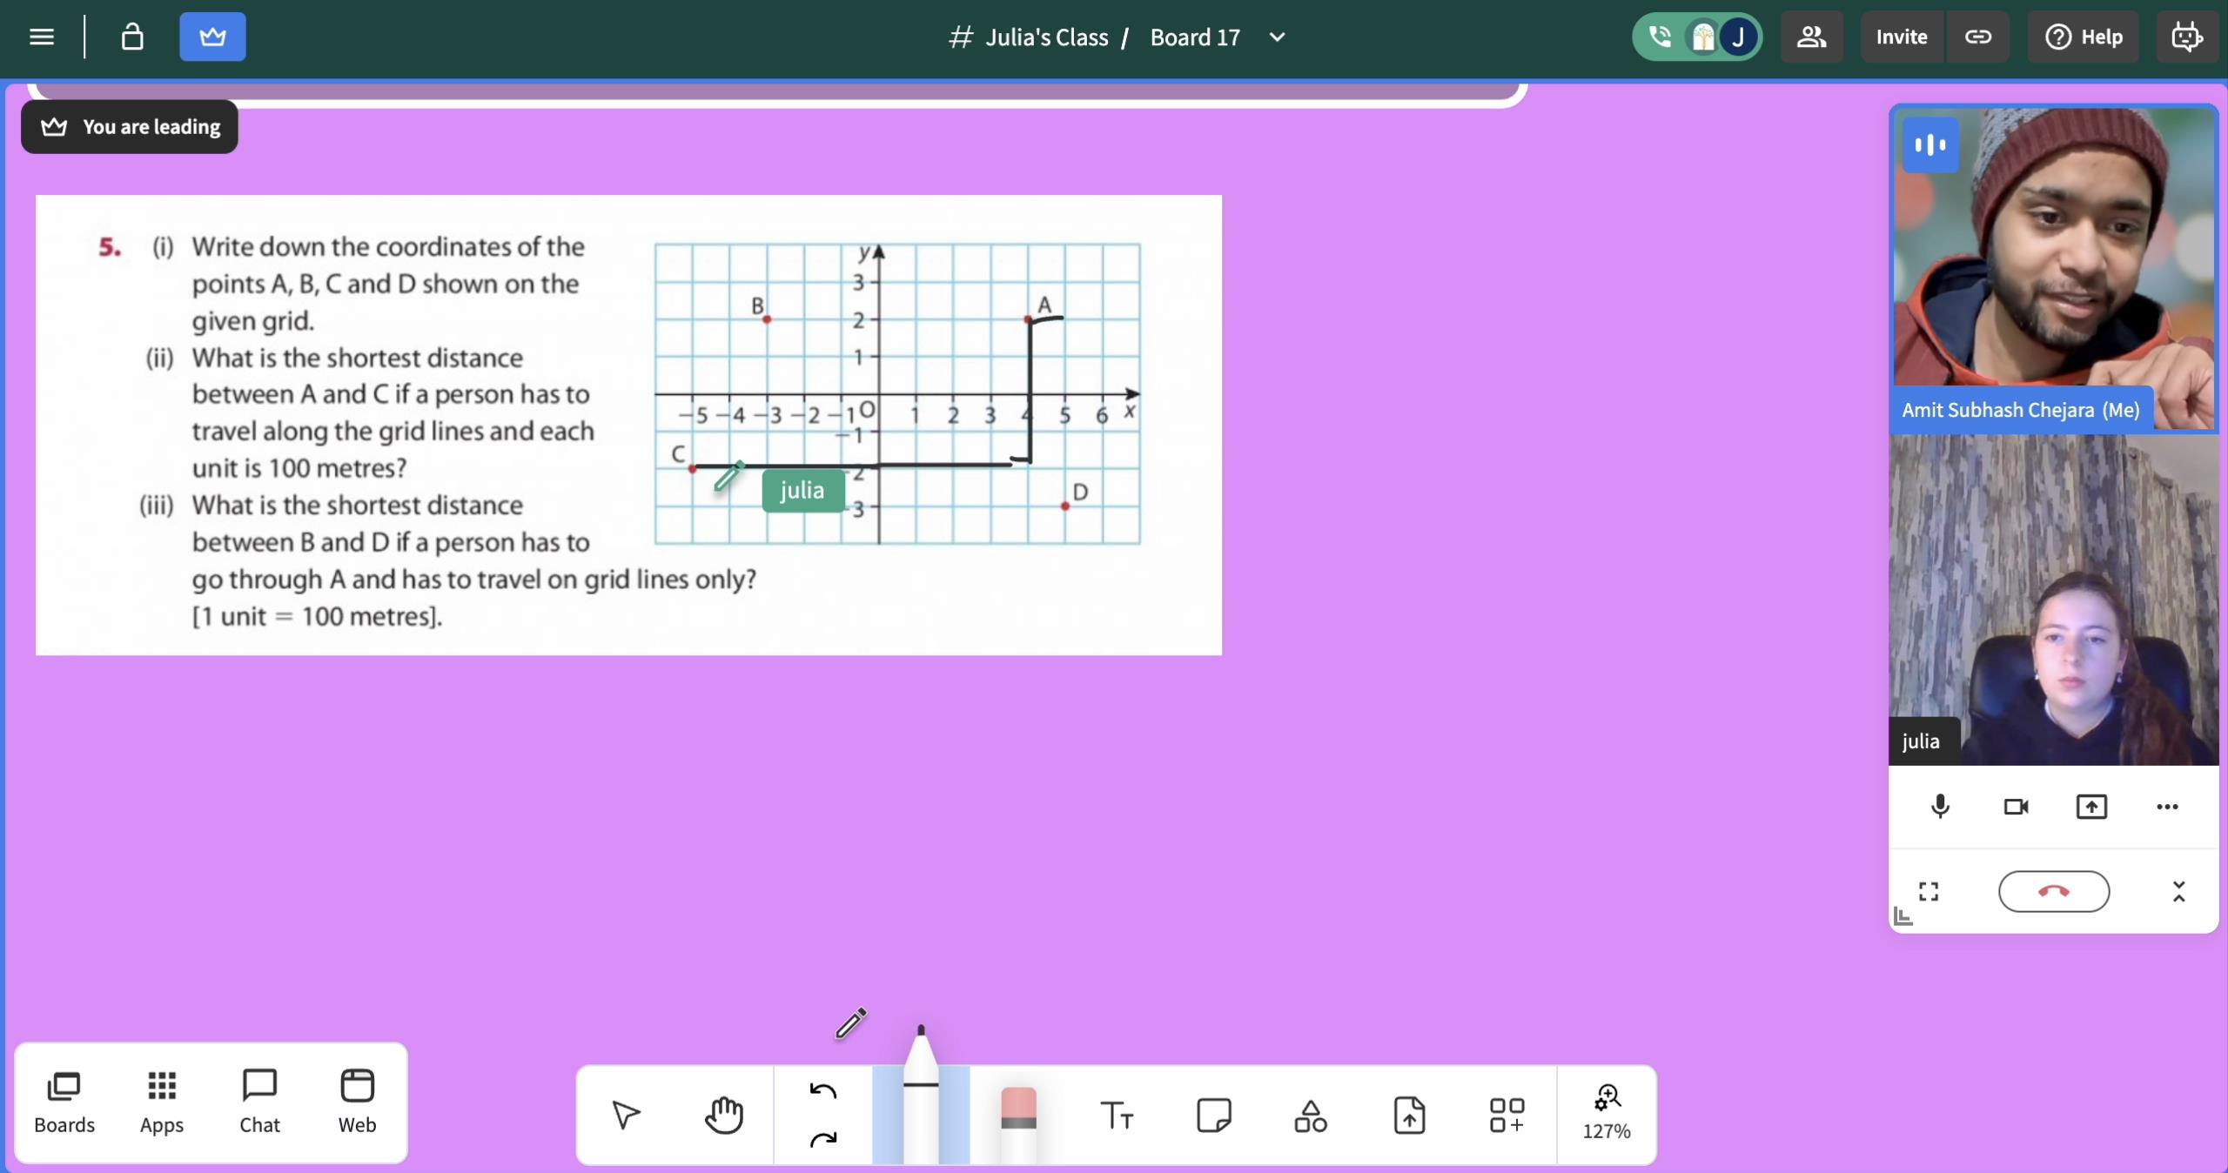Select the Hand pan tool
Screen dimensions: 2228x1173
pyautogui.click(x=723, y=1115)
